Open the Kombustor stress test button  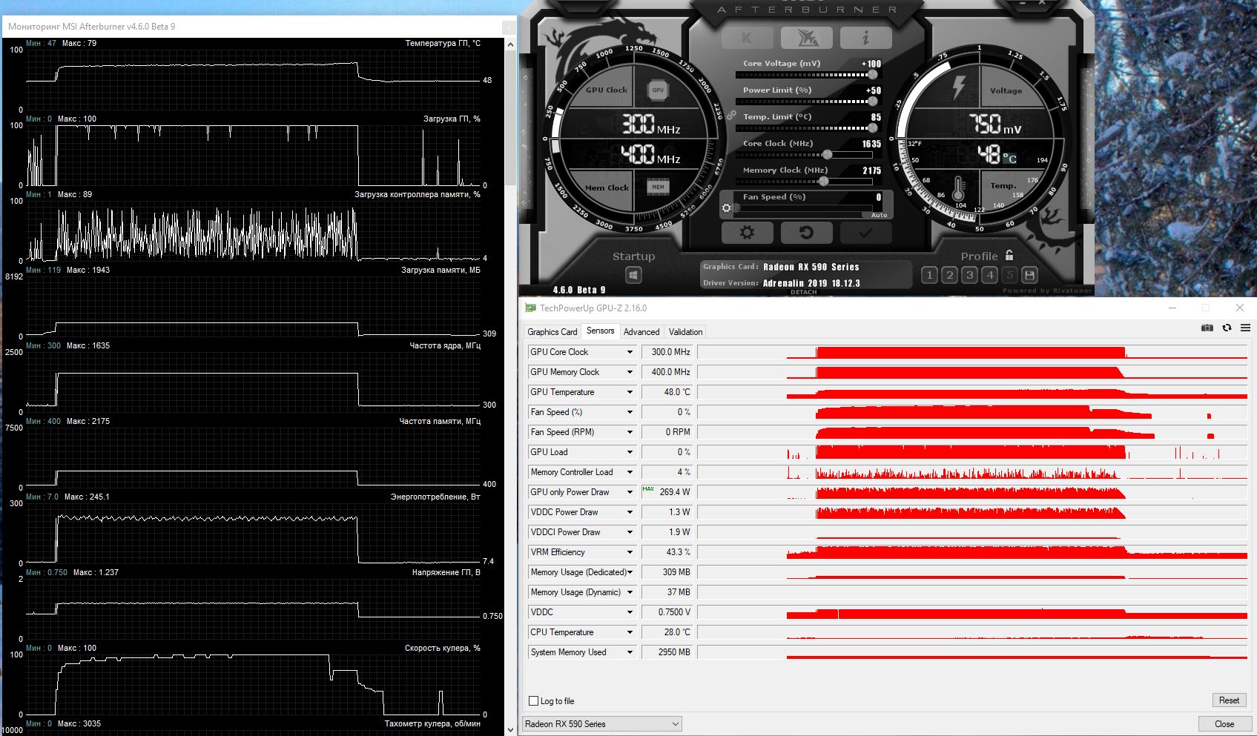(747, 38)
